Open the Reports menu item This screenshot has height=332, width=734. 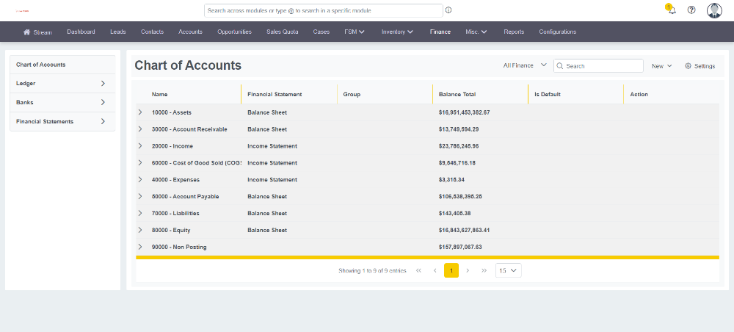pyautogui.click(x=514, y=32)
